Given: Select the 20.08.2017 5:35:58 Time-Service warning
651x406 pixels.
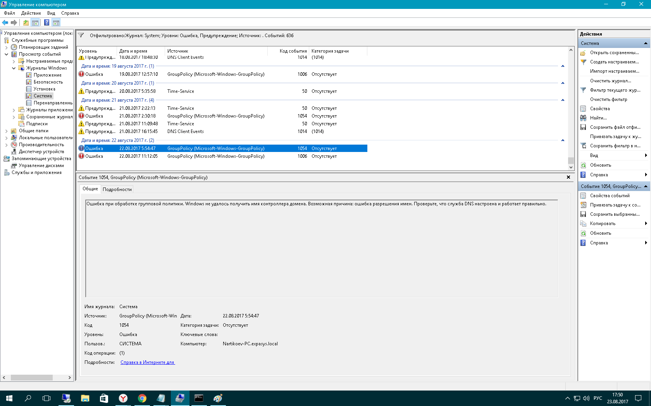Looking at the screenshot, I should coord(222,91).
